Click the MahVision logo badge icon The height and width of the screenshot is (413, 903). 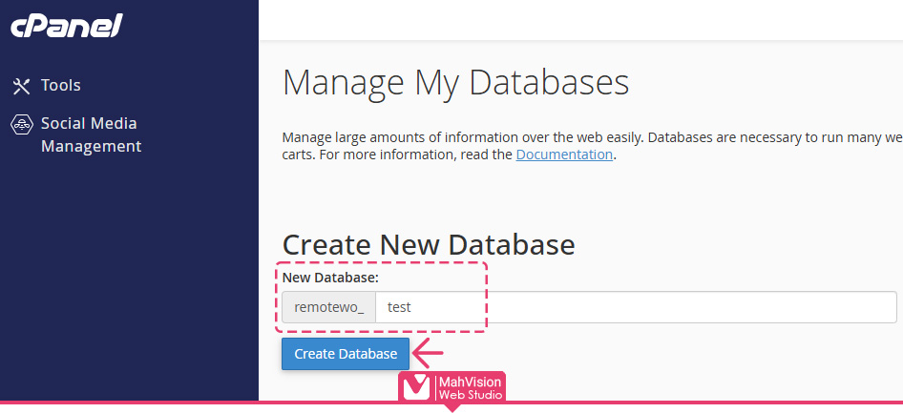(x=416, y=387)
